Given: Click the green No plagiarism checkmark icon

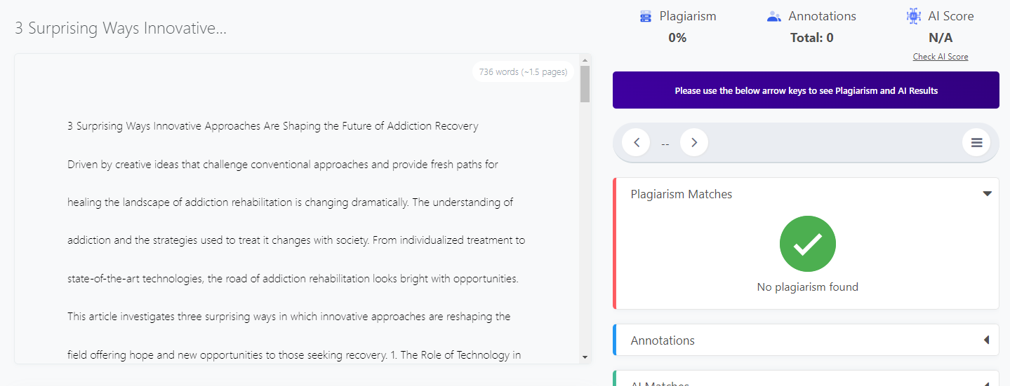Looking at the screenshot, I should pyautogui.click(x=807, y=244).
